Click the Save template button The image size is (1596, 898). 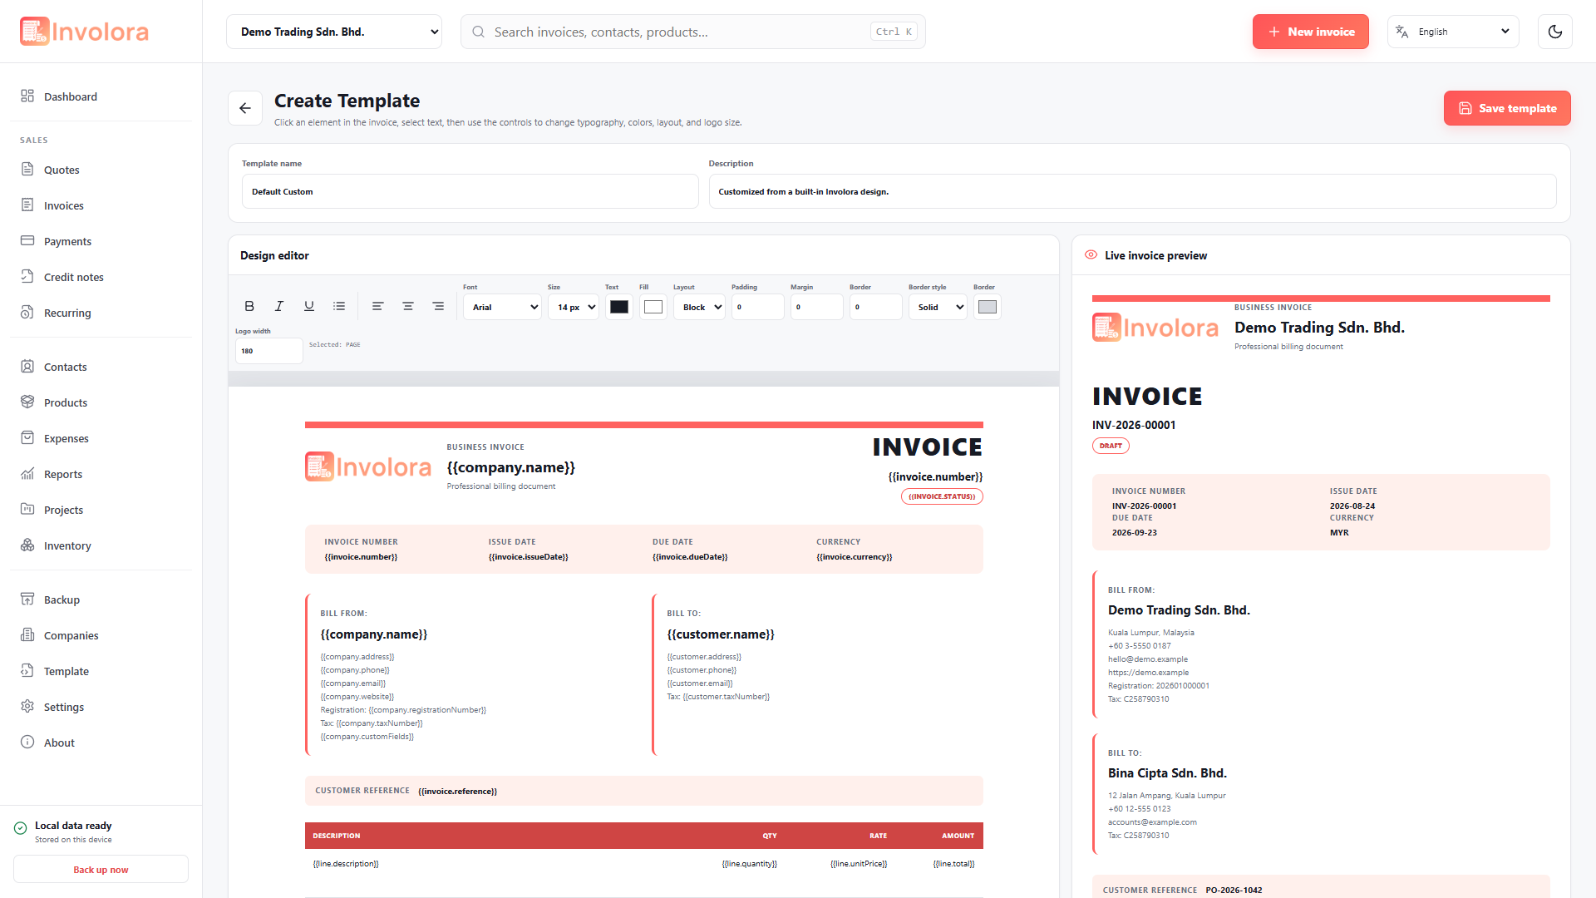pos(1507,108)
